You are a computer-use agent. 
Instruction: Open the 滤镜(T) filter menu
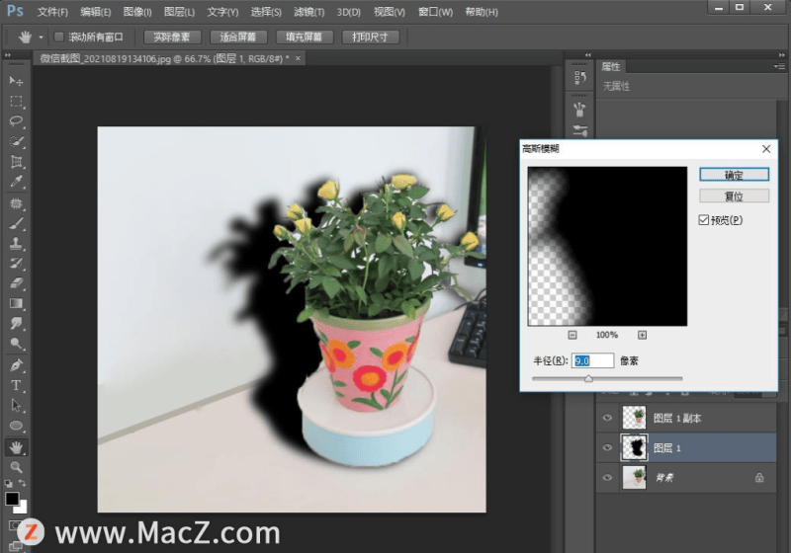point(309,12)
